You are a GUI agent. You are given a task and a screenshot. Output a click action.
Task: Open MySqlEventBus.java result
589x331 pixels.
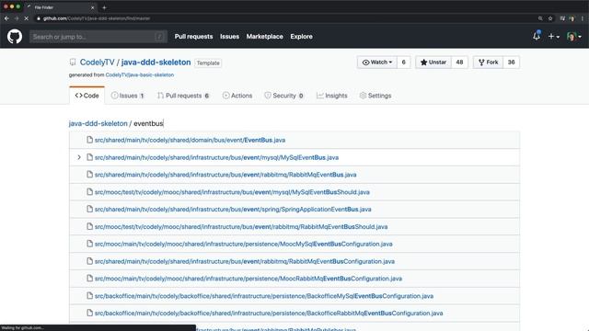216,157
